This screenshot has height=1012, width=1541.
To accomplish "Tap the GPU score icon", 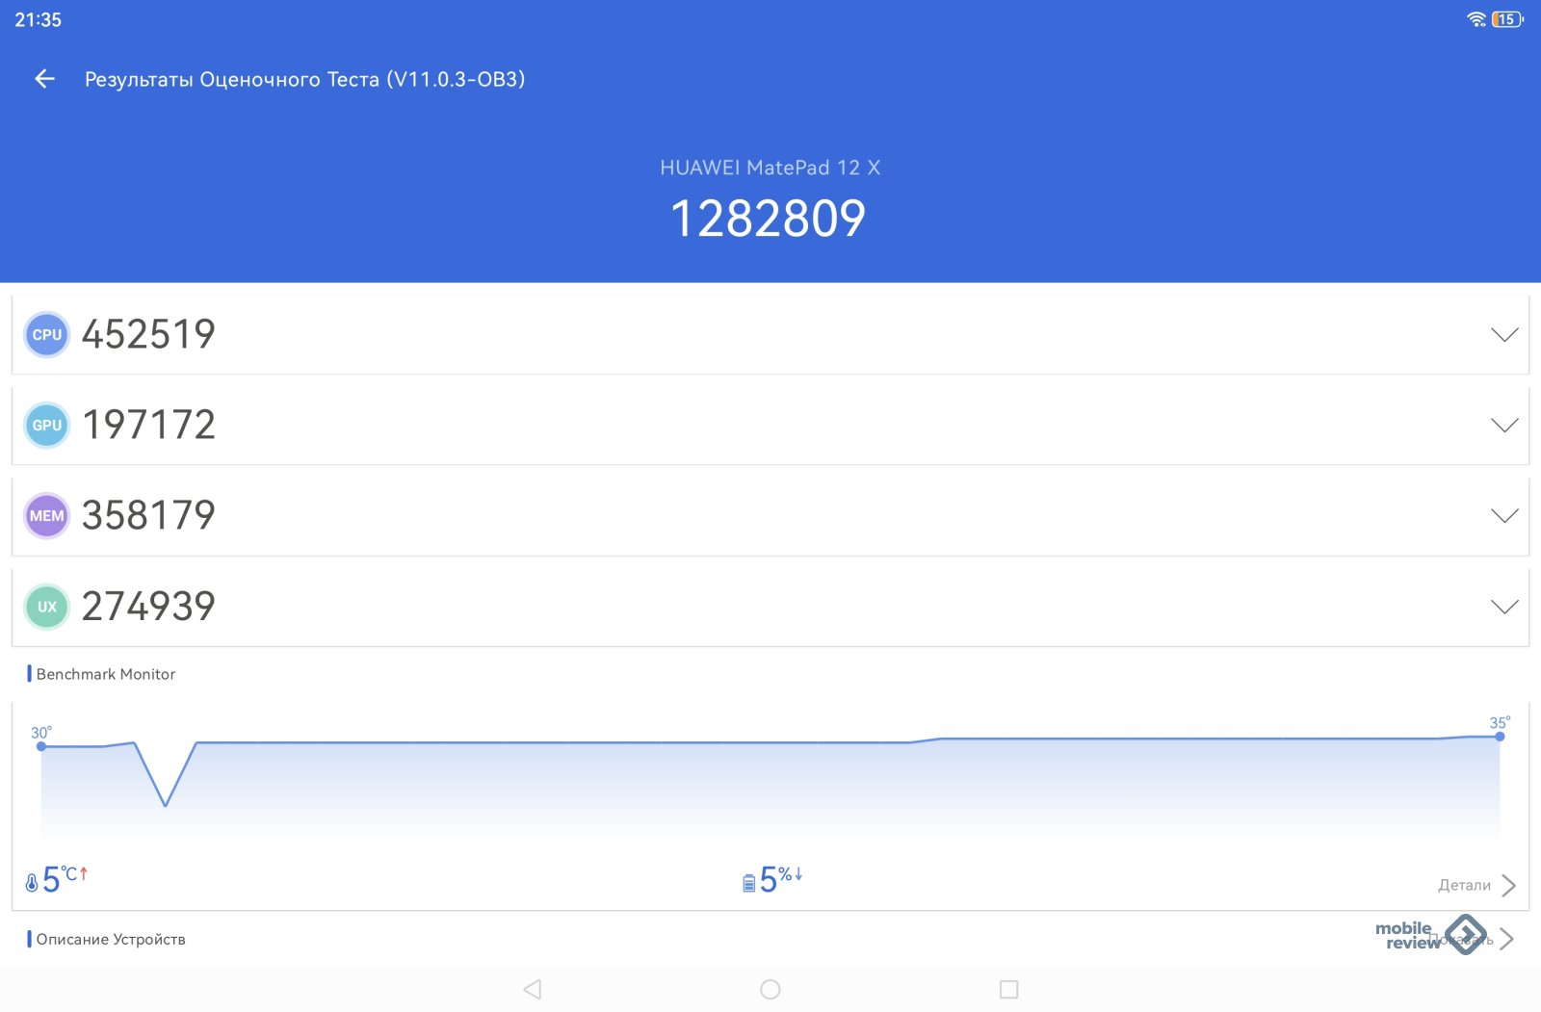I will tap(46, 426).
